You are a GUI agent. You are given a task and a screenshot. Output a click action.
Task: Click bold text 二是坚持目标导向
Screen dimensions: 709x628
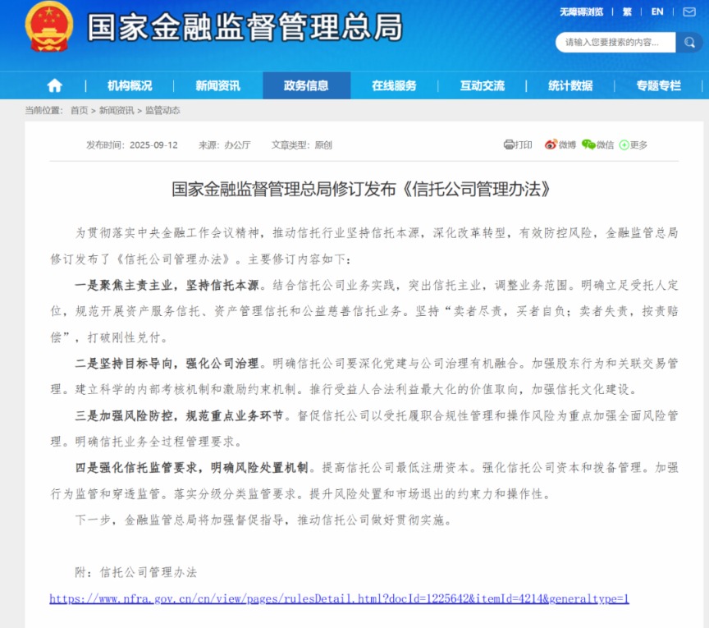click(124, 364)
